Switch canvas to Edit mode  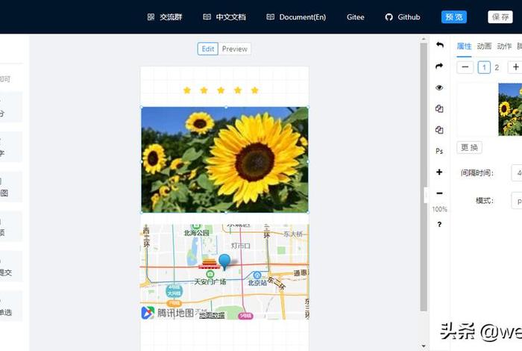pyautogui.click(x=208, y=49)
